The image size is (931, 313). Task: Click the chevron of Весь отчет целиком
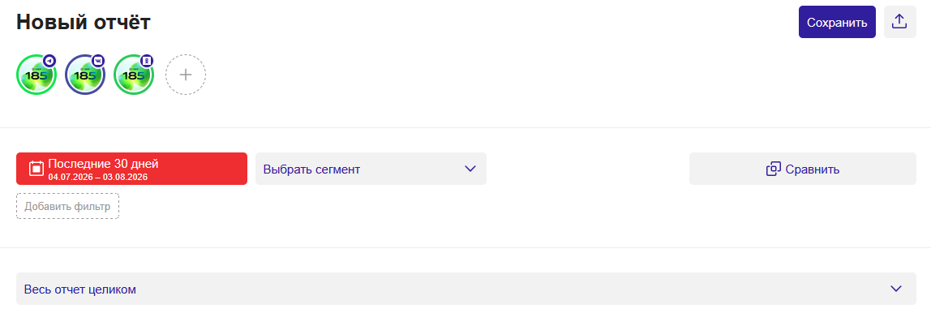click(x=897, y=289)
